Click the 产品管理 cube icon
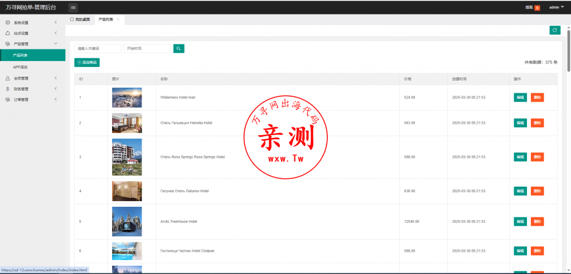The height and width of the screenshot is (274, 571). (8, 44)
